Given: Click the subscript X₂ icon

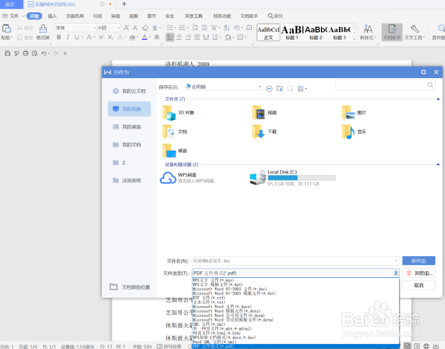Looking at the screenshot, I should tap(111, 37).
